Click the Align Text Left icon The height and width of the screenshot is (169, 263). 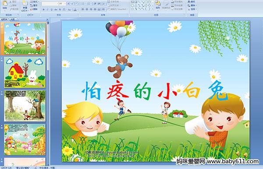(83, 9)
